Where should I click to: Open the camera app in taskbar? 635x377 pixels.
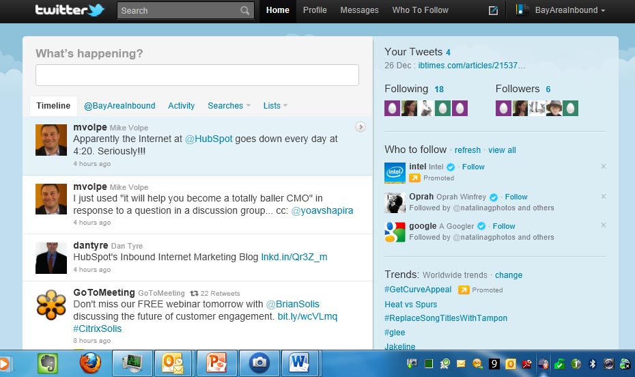click(259, 363)
